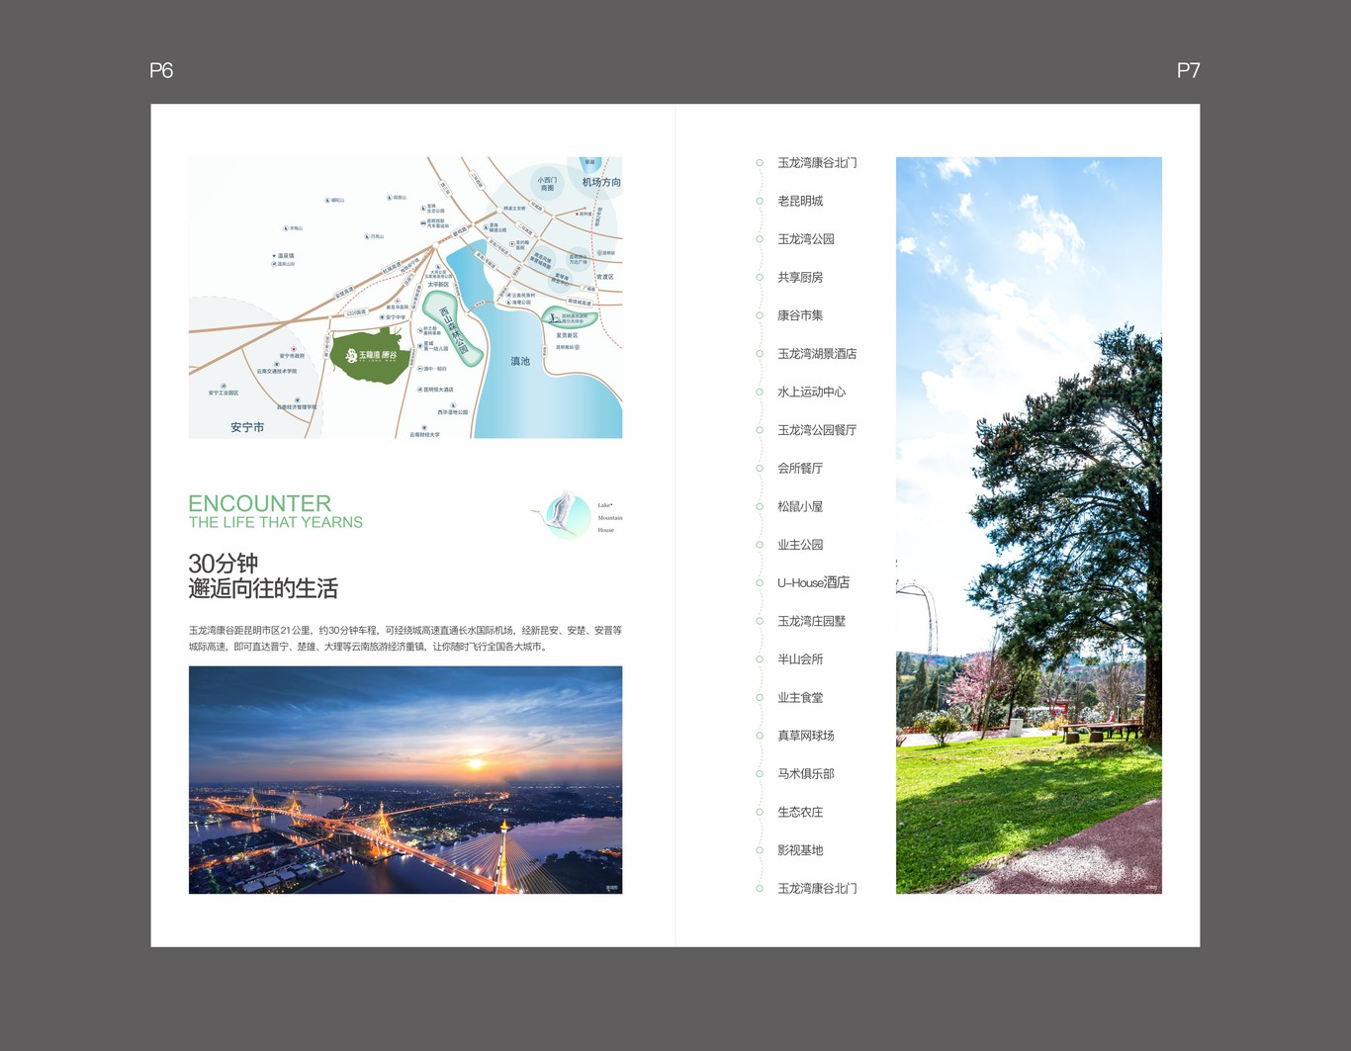1351x1051 pixels.
Task: Click the 玉龙湾湖景酒店 list item
Action: click(x=817, y=354)
